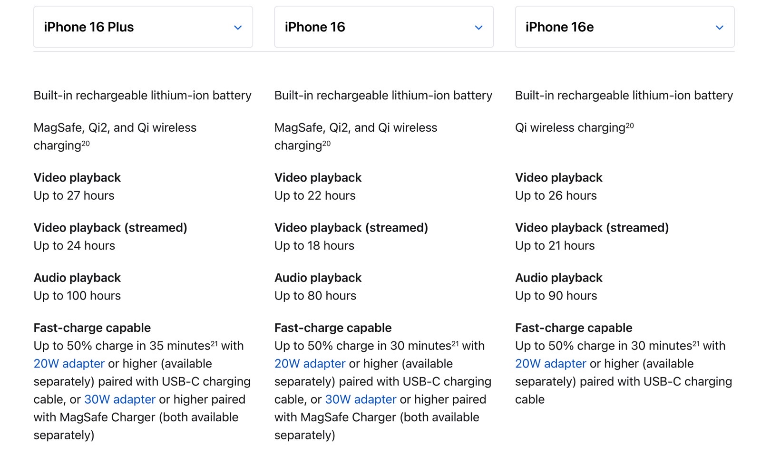Open the 20W adapter link in iPhone 16 column
This screenshot has height=455, width=761.
click(310, 364)
